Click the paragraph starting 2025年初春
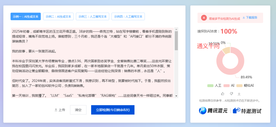276x127 pixels. click(92, 37)
